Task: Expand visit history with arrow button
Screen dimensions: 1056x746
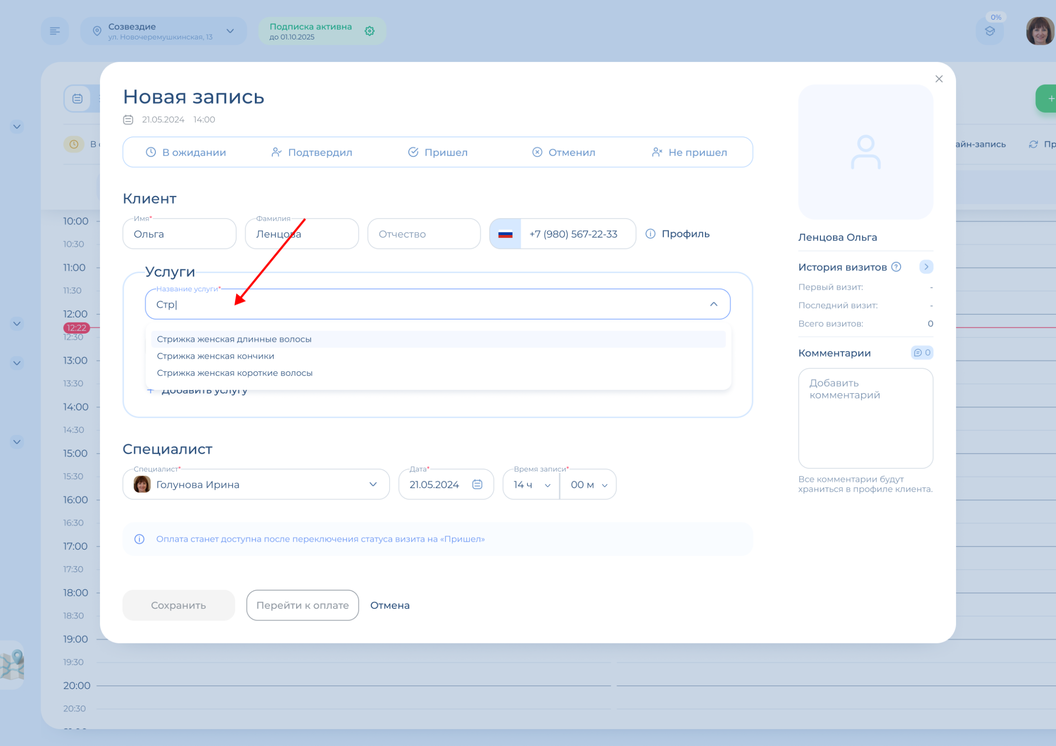Action: [x=926, y=267]
